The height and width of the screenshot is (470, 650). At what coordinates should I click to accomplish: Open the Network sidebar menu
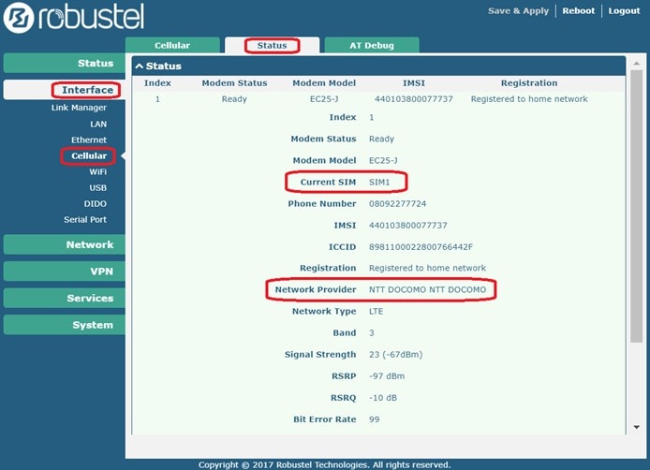pos(65,244)
